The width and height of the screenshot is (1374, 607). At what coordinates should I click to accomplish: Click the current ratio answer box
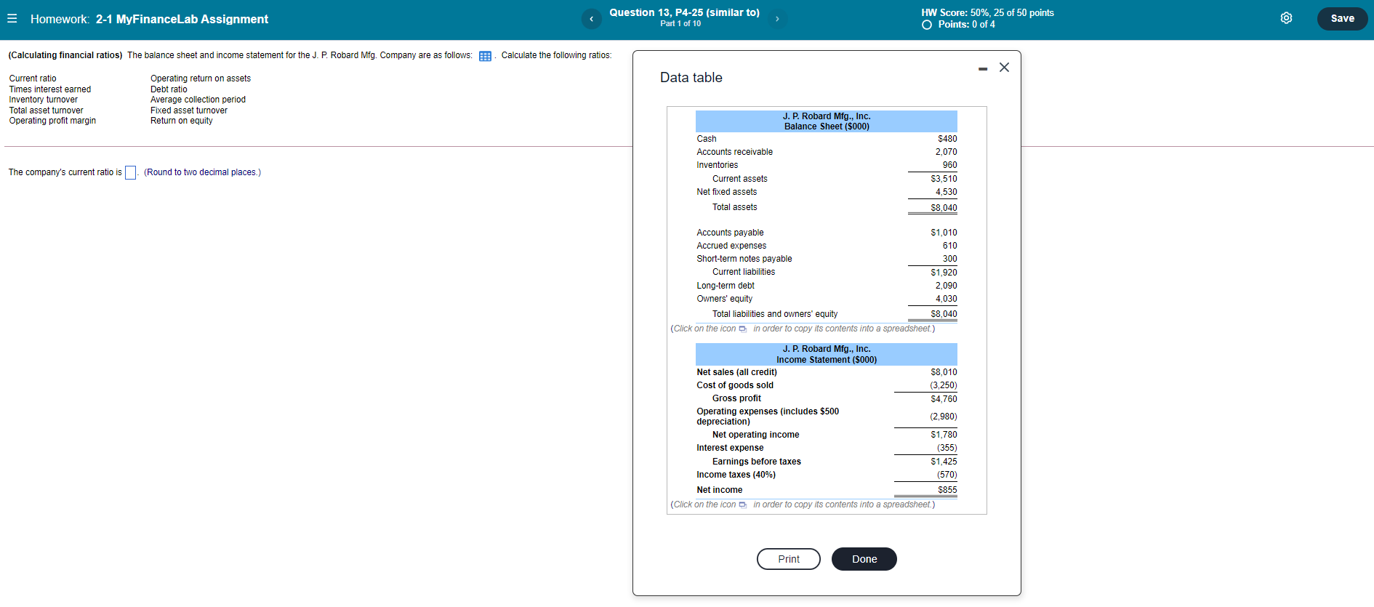[x=131, y=172]
